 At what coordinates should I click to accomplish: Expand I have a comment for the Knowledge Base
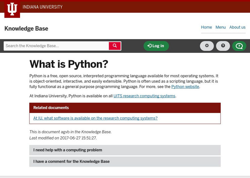pyautogui.click(x=125, y=161)
